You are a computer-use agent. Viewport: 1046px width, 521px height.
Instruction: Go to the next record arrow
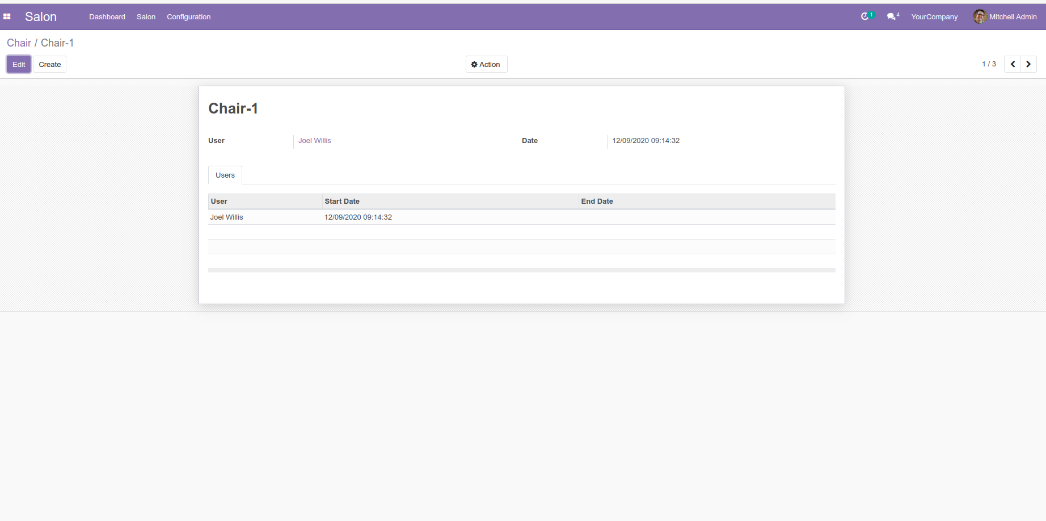pos(1028,64)
